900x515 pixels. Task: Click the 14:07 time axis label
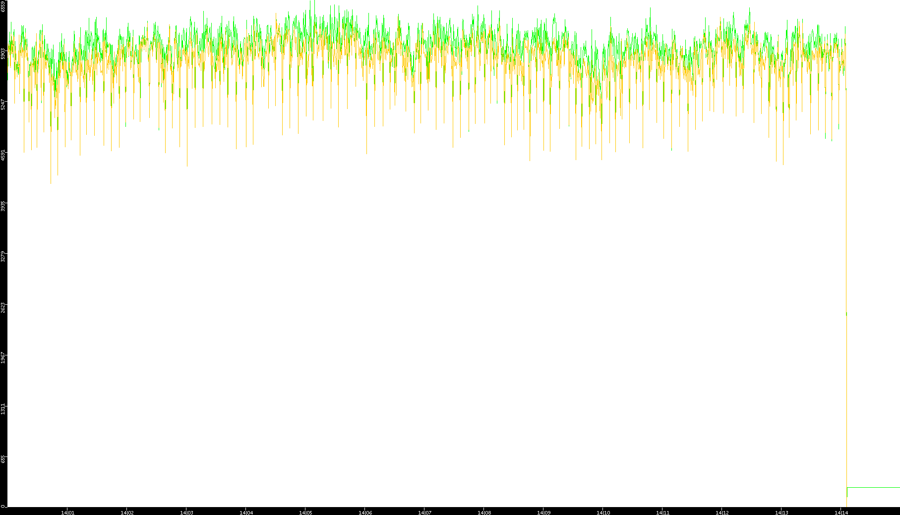click(x=424, y=513)
